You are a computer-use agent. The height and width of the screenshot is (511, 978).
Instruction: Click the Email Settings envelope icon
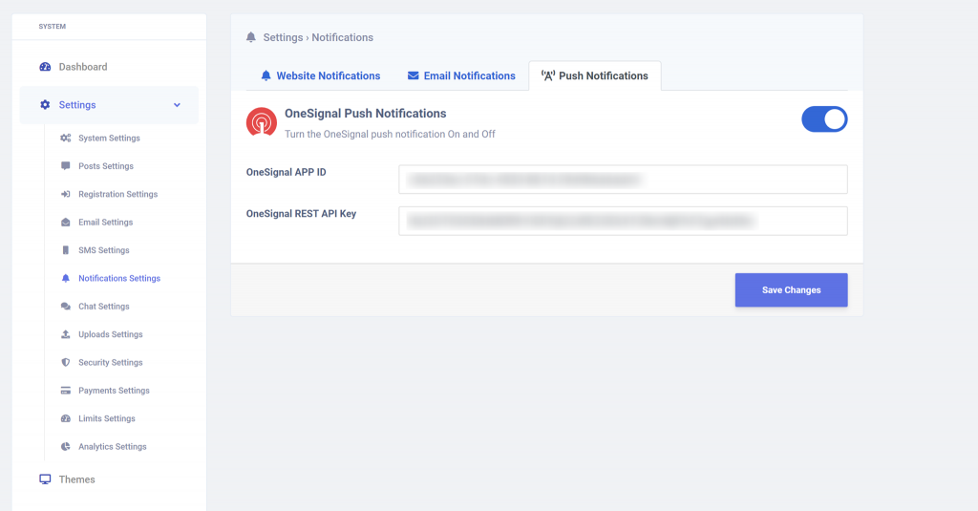[66, 223]
